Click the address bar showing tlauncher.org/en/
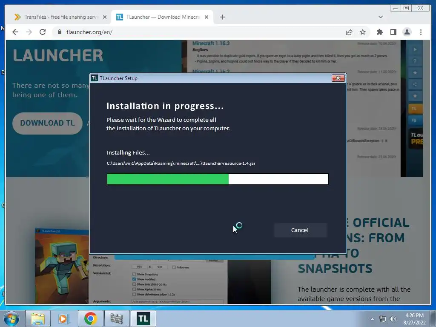 click(200, 32)
